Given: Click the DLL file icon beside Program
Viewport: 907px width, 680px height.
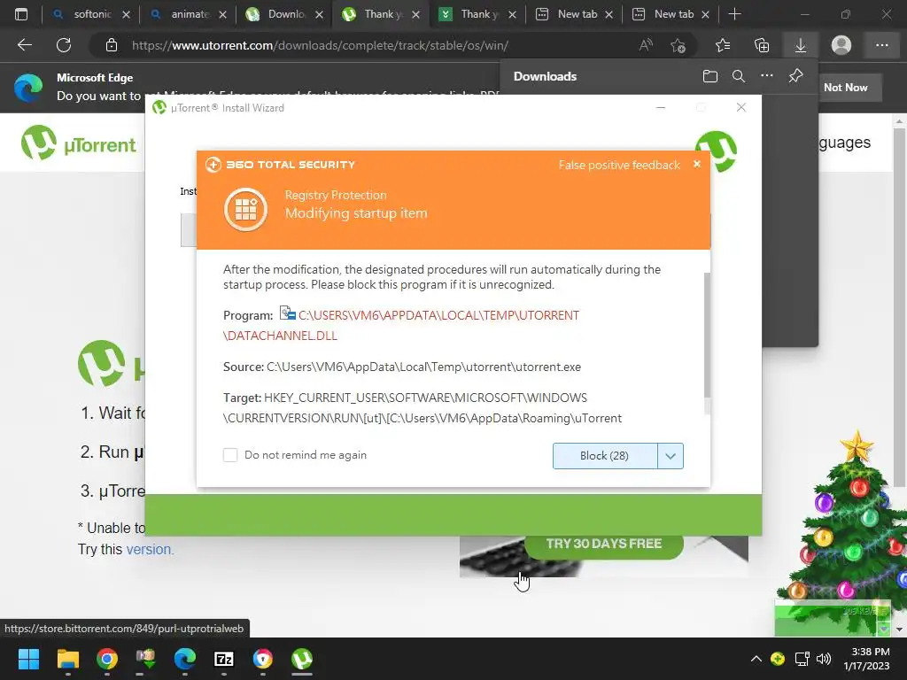Looking at the screenshot, I should coord(288,314).
